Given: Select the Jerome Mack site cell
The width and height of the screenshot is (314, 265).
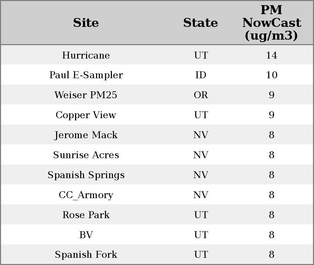Looking at the screenshot, I should (x=86, y=135).
